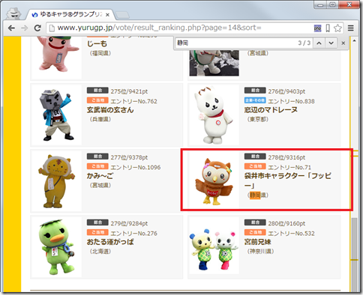Click the (神奈川県) prefecture text
Viewport: 363px width, 295px height.
(x=260, y=252)
